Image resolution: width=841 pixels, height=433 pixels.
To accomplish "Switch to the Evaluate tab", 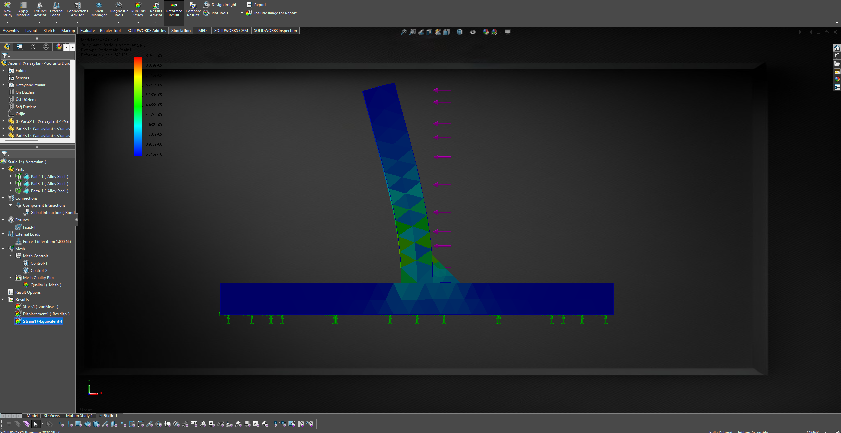I will pyautogui.click(x=87, y=31).
